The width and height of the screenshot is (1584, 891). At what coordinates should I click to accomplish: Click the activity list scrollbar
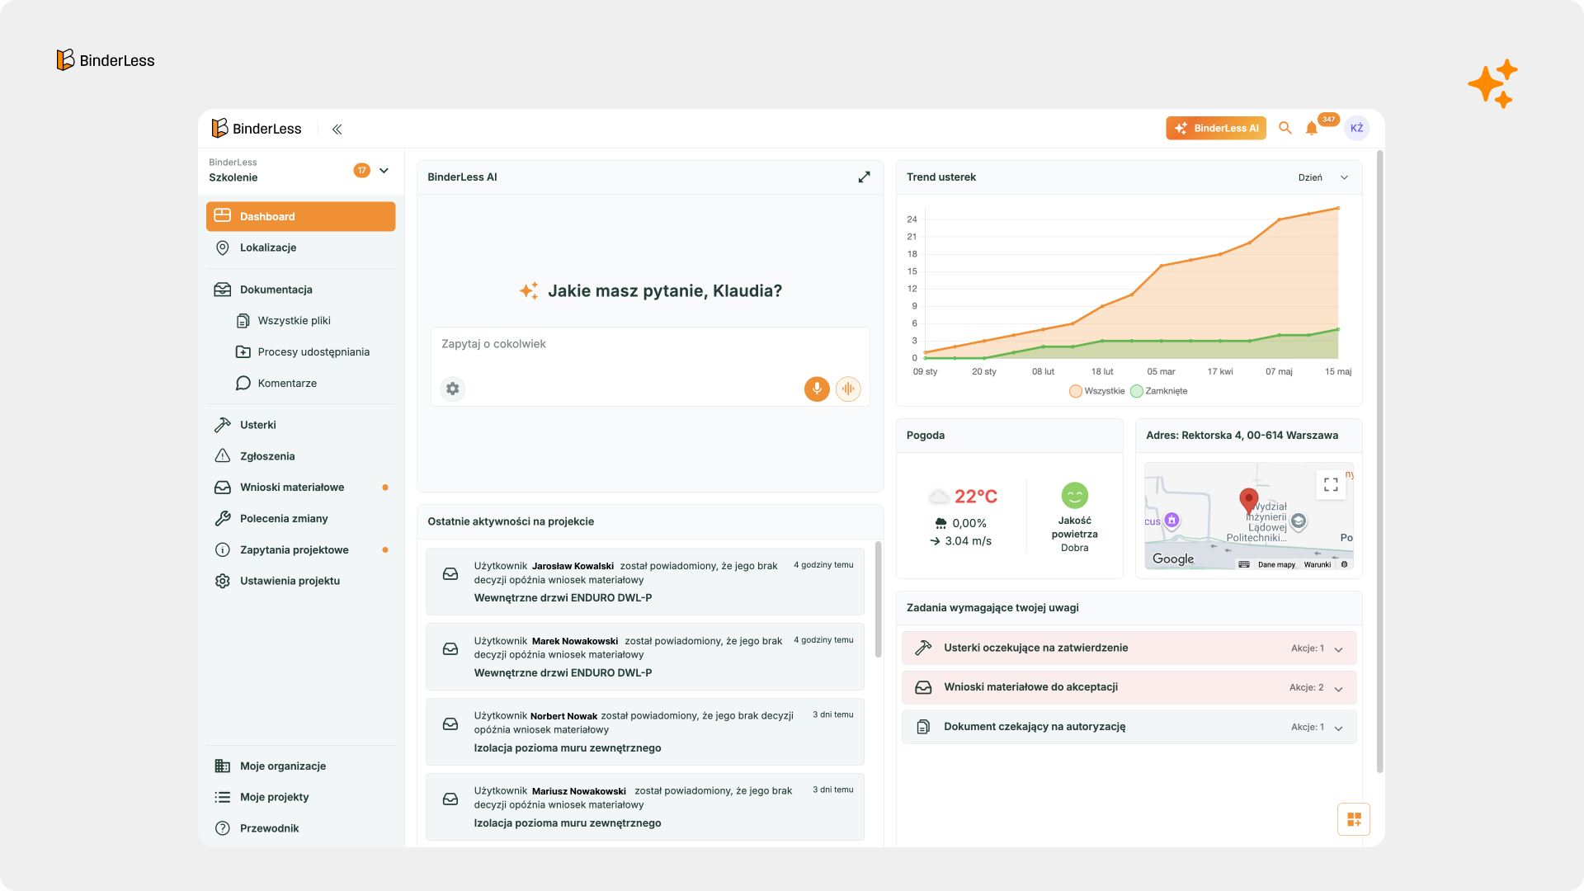click(878, 600)
